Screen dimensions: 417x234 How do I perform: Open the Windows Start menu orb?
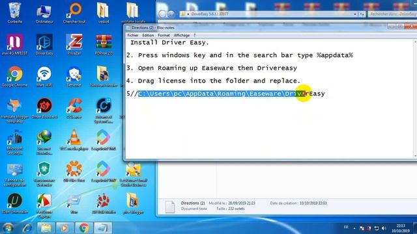8,228
